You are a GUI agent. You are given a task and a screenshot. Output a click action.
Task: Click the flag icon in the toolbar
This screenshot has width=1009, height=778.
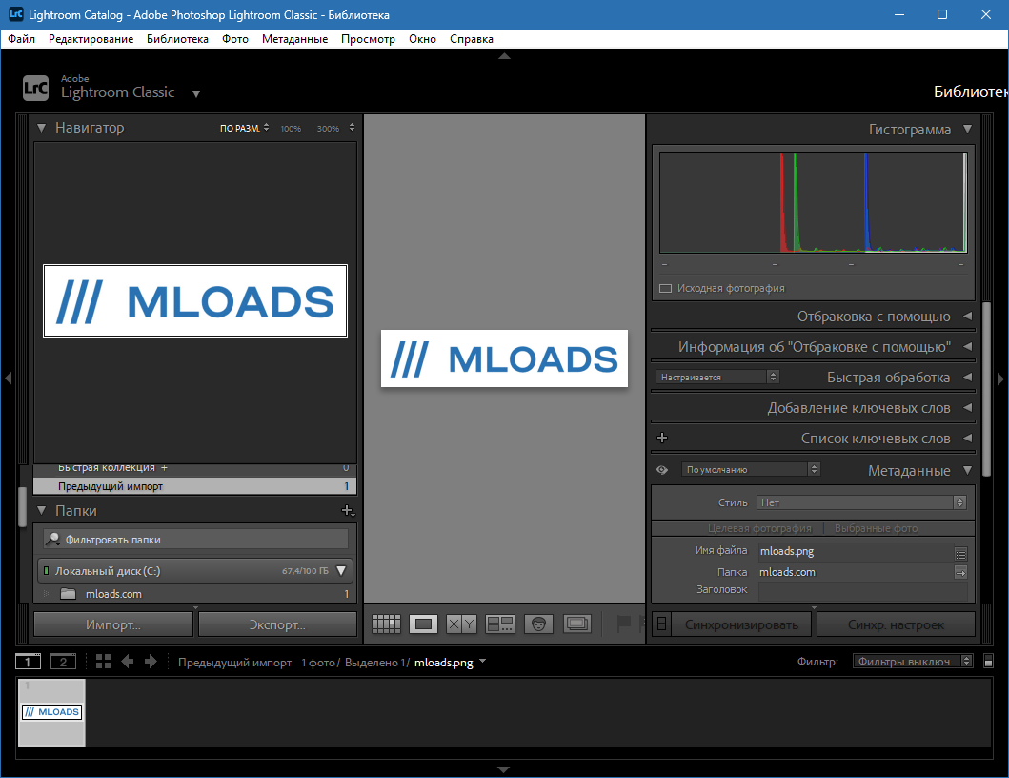[623, 624]
